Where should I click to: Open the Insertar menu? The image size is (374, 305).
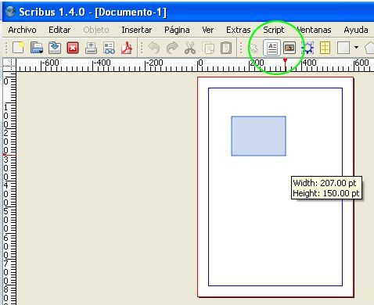(x=137, y=30)
